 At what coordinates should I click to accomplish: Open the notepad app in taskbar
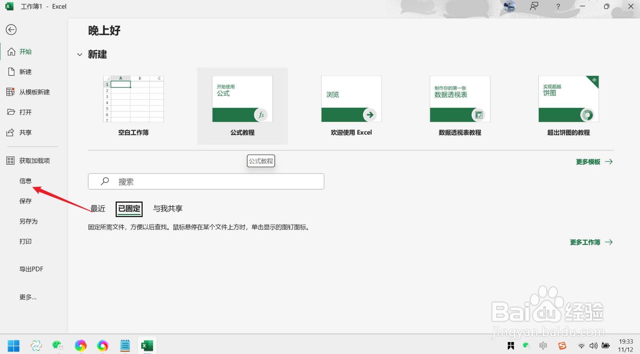(x=125, y=346)
